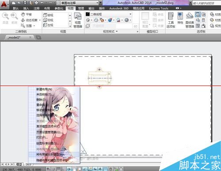This screenshot has height=171, width=221.
Task: Click the new drawing tab icon beside _model2
Action: (38, 37)
